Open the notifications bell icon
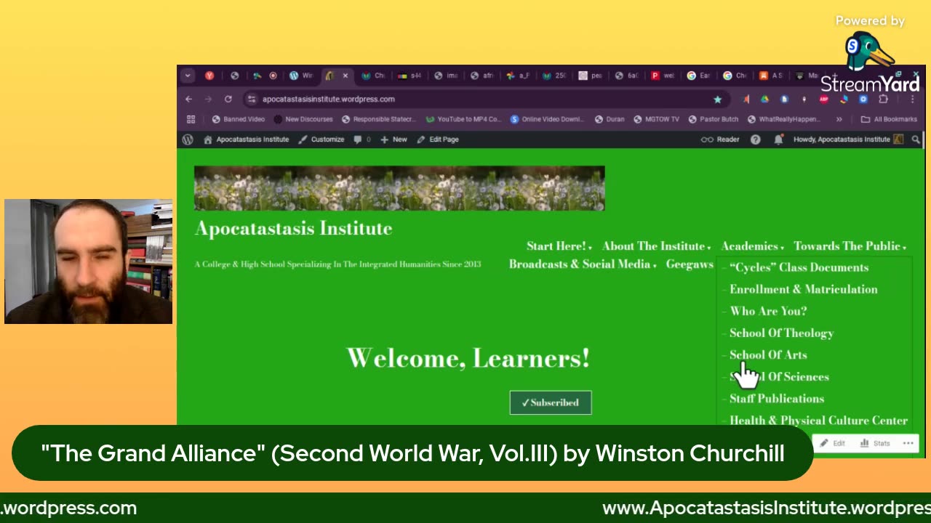The width and height of the screenshot is (931, 523). 778,139
